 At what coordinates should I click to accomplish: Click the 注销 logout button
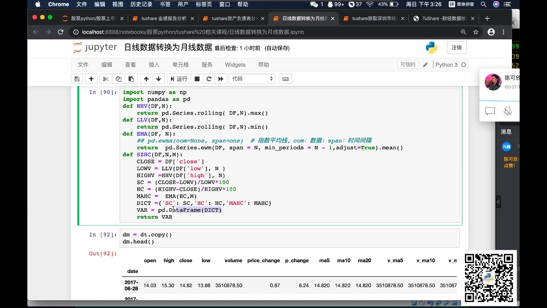click(x=456, y=47)
